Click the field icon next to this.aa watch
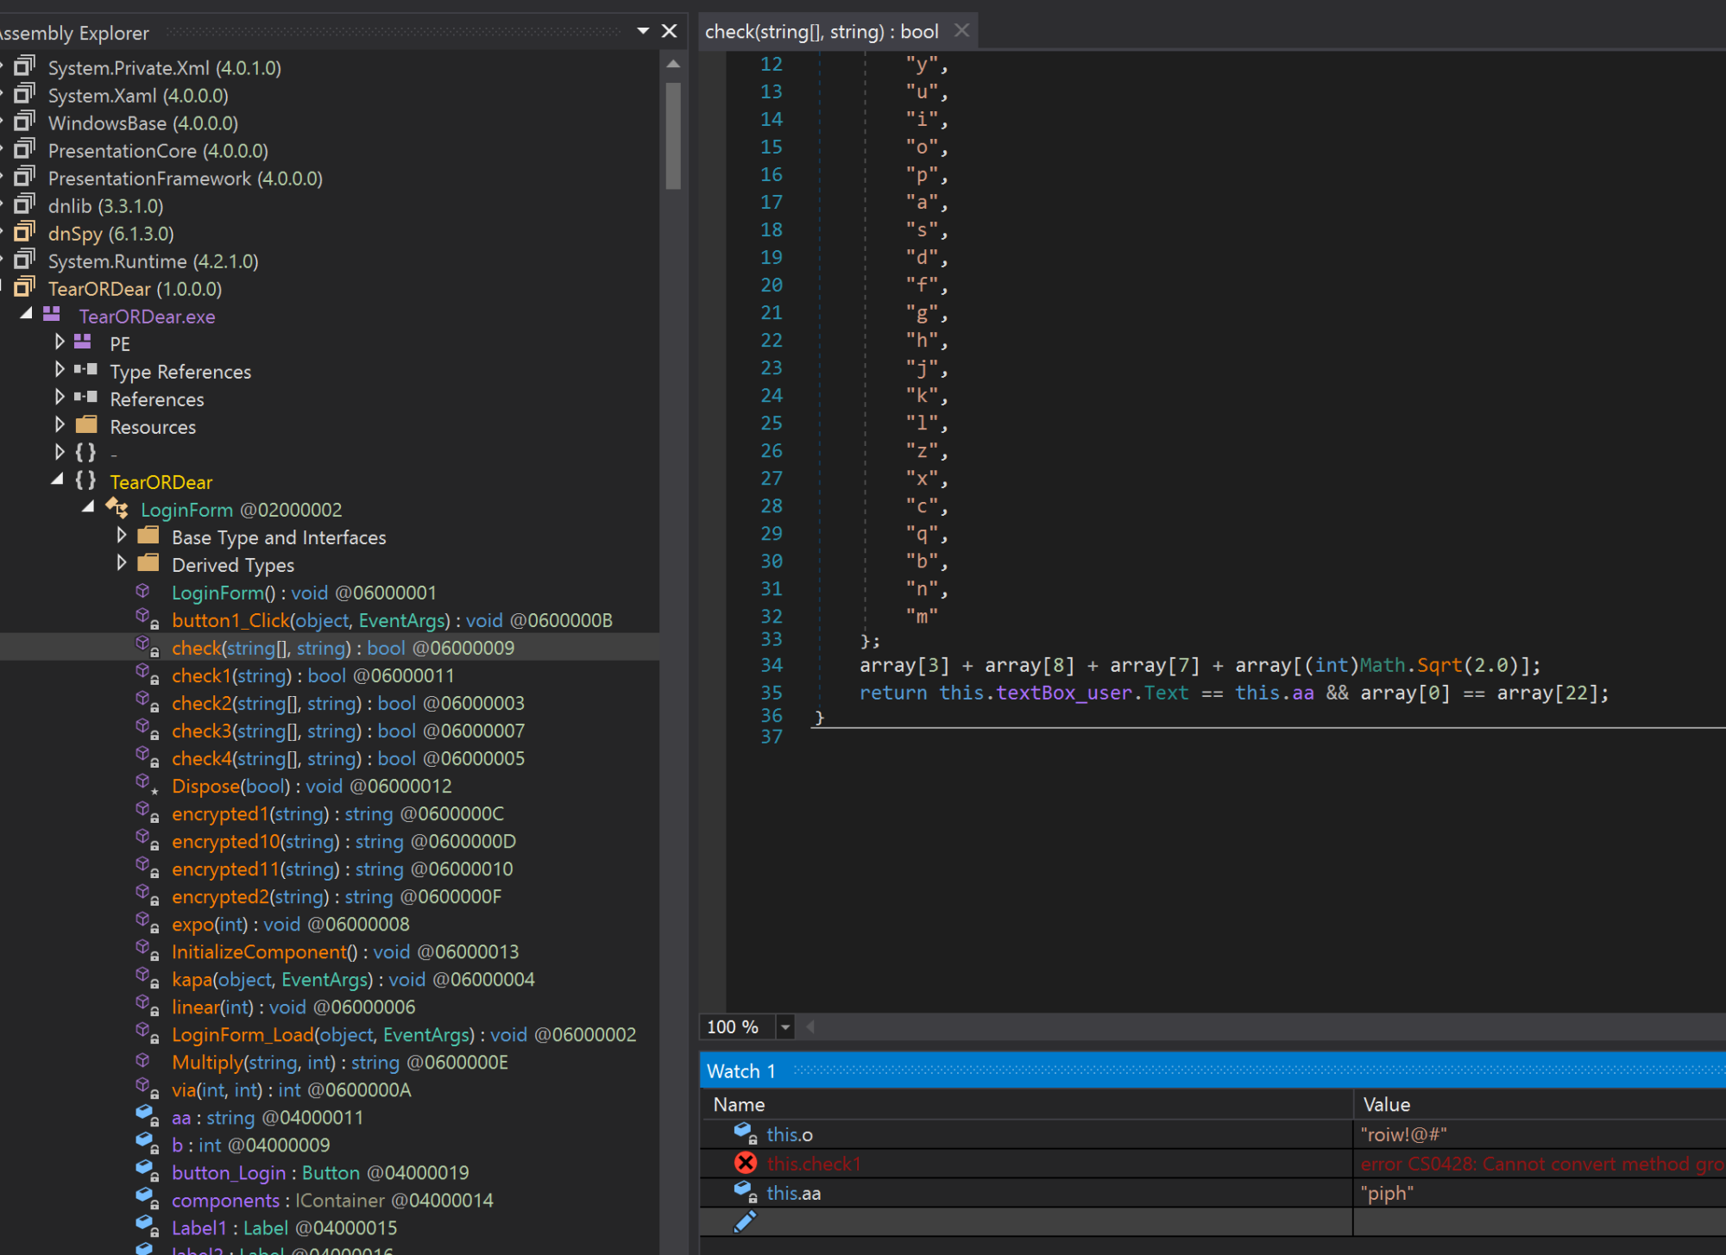 [x=746, y=1193]
